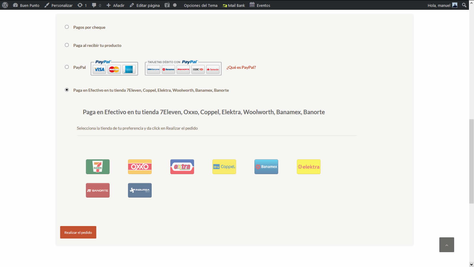The height and width of the screenshot is (267, 474).
Task: Choose the Banorte store tile
Action: [x=98, y=190]
